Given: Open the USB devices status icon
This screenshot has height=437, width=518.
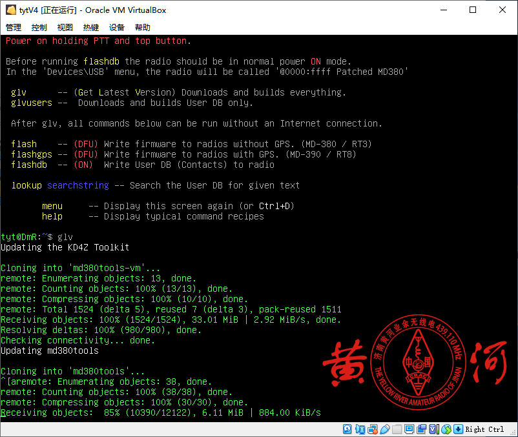Looking at the screenshot, I should pos(385,429).
